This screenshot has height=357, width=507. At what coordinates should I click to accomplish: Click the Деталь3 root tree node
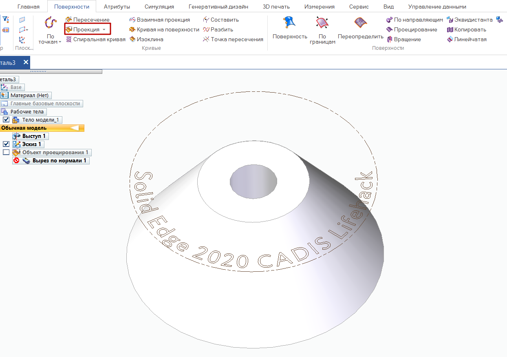(x=9, y=79)
